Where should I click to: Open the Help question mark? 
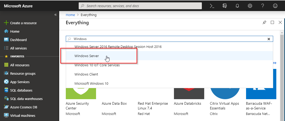tap(262, 6)
